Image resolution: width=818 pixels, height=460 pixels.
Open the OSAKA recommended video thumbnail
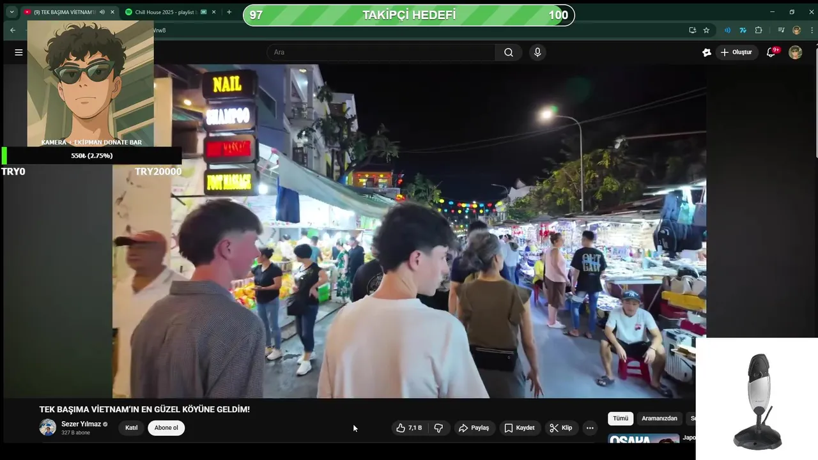(x=644, y=438)
